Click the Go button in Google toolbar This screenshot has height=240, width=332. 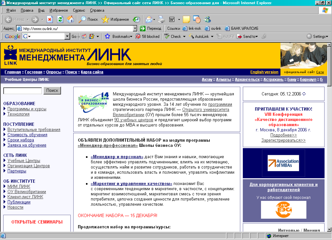click(74, 36)
